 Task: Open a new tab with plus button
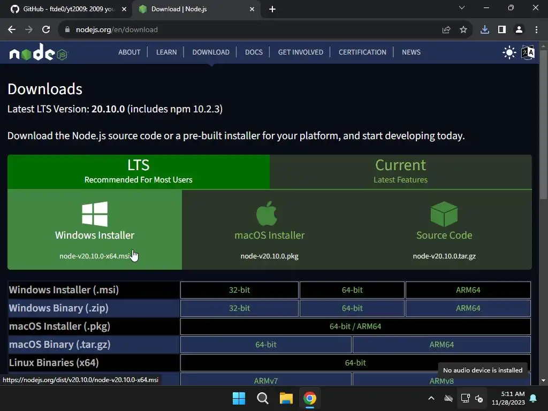click(272, 9)
